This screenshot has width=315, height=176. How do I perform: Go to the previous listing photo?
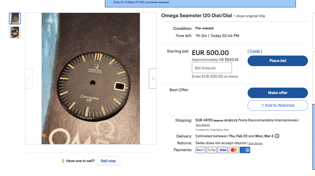29,79
